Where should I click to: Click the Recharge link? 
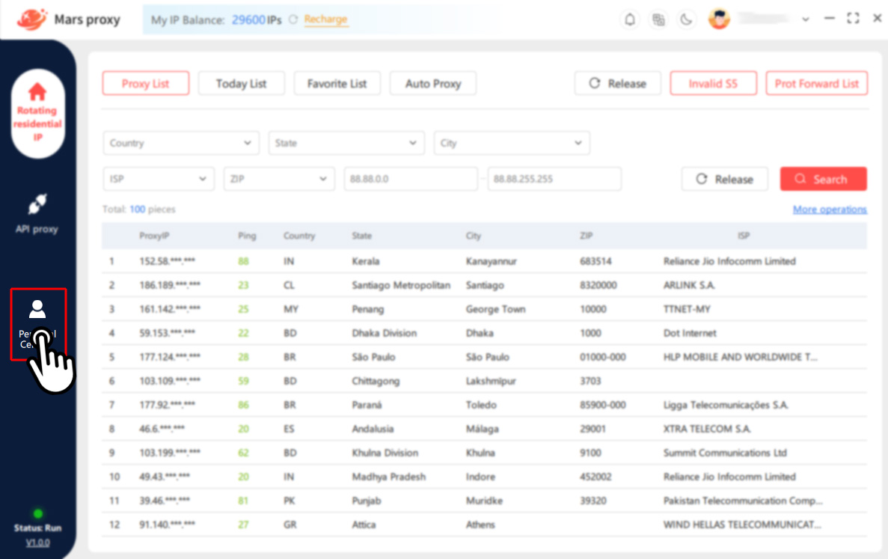click(325, 20)
